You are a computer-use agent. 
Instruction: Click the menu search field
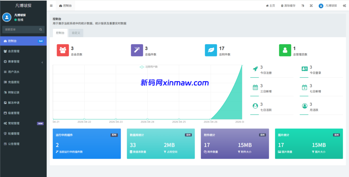tap(24, 29)
